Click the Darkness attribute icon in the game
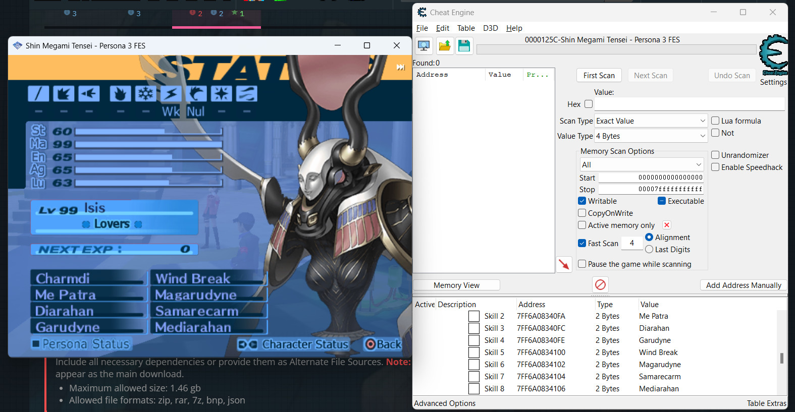 tap(246, 94)
